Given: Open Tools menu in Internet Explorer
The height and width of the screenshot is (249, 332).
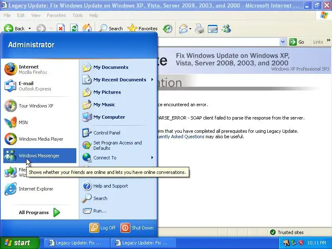Looking at the screenshot, I should (x=78, y=15).
